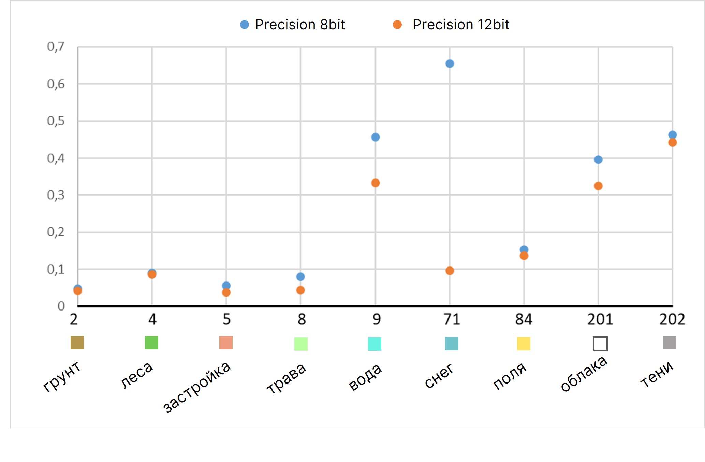
Task: Click the orange data point above 202
Action: click(672, 143)
